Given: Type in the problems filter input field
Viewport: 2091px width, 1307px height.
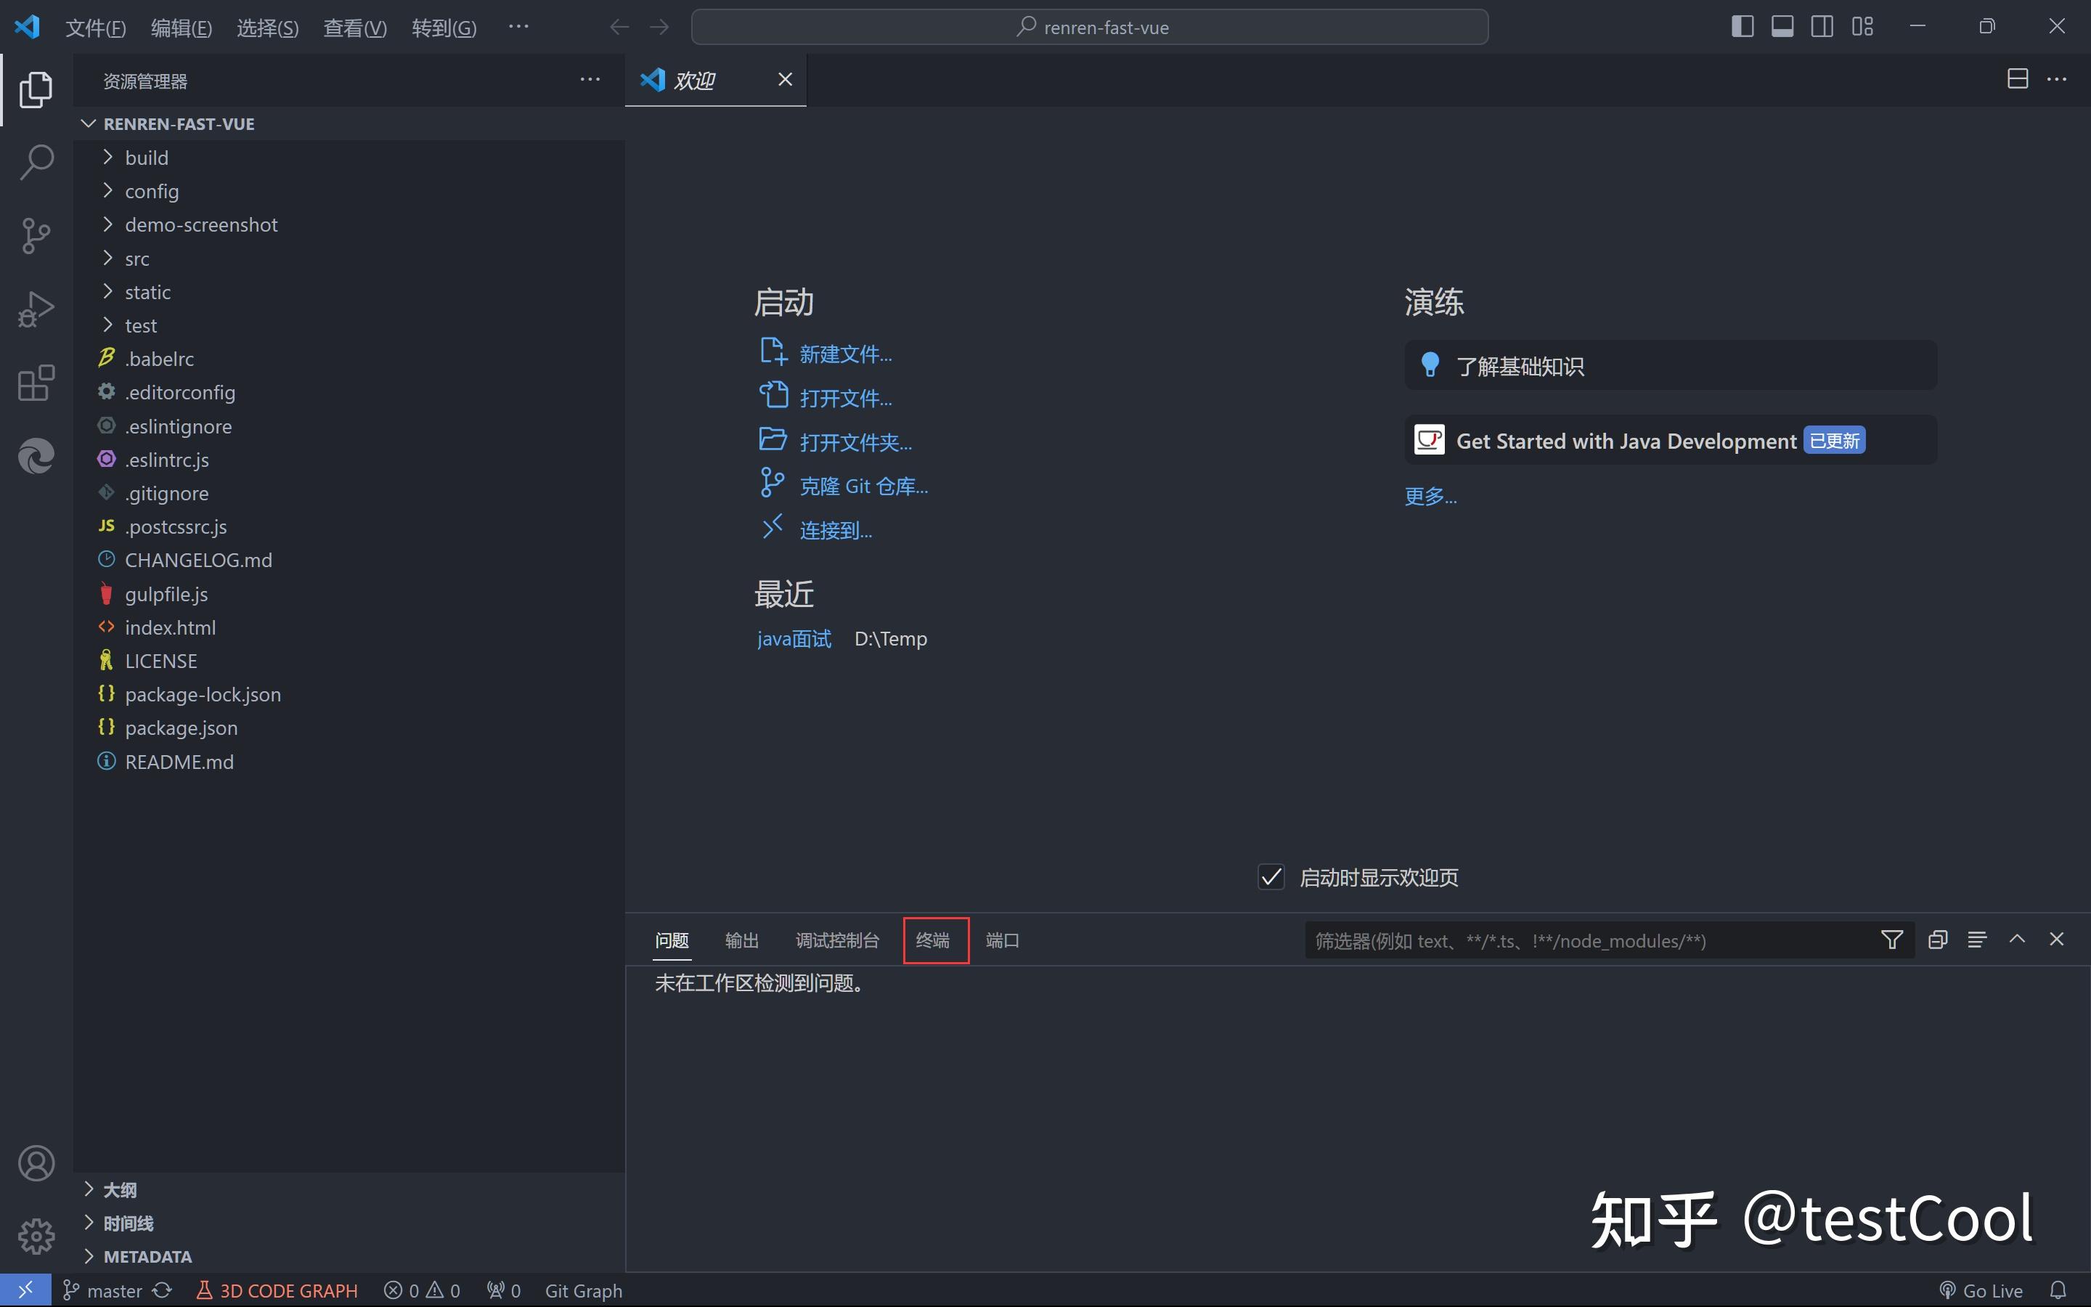Looking at the screenshot, I should [x=1555, y=940].
